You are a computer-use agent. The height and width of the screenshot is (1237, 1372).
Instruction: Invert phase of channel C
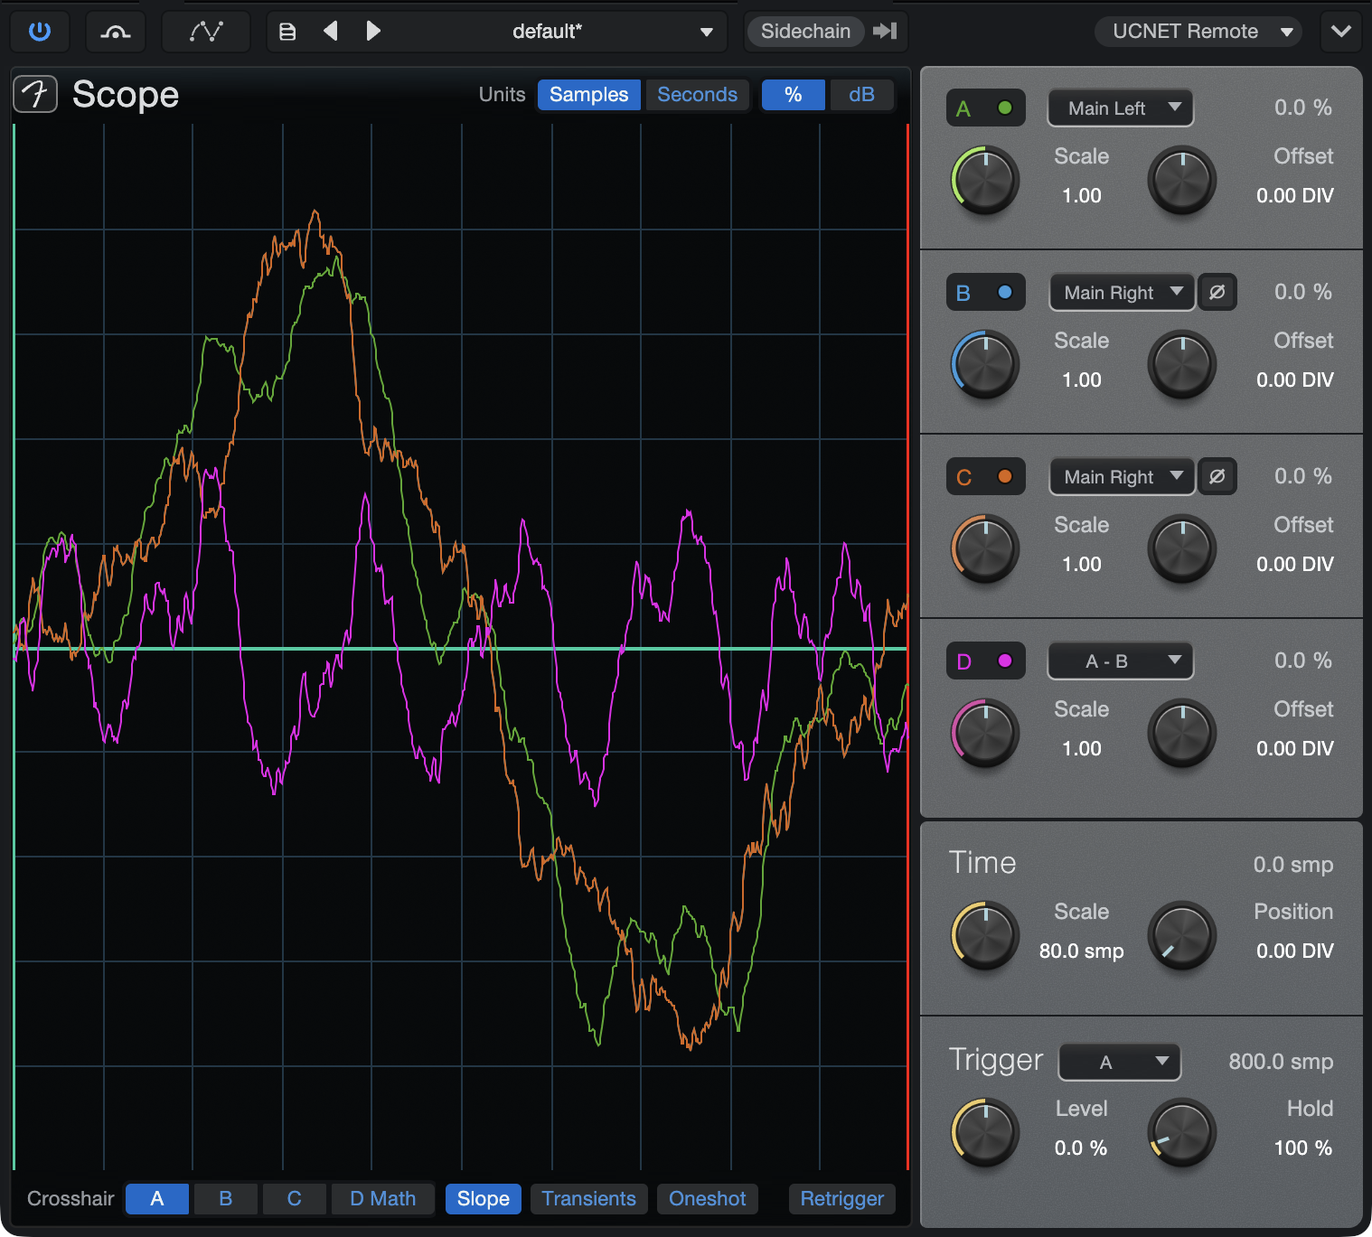[1217, 476]
